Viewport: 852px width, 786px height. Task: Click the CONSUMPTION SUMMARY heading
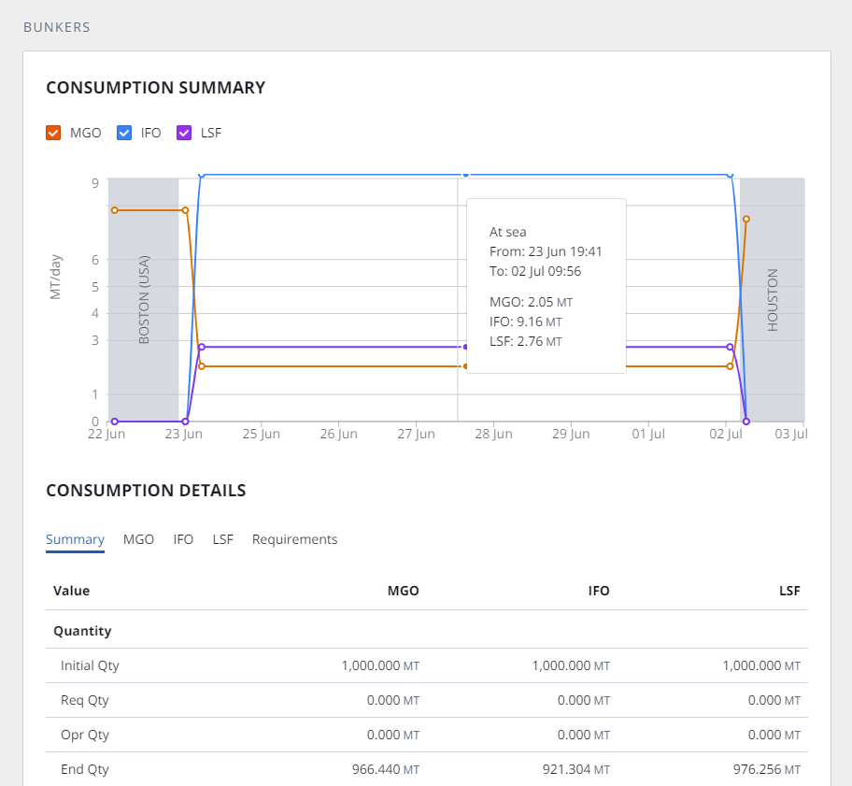pyautogui.click(x=155, y=88)
